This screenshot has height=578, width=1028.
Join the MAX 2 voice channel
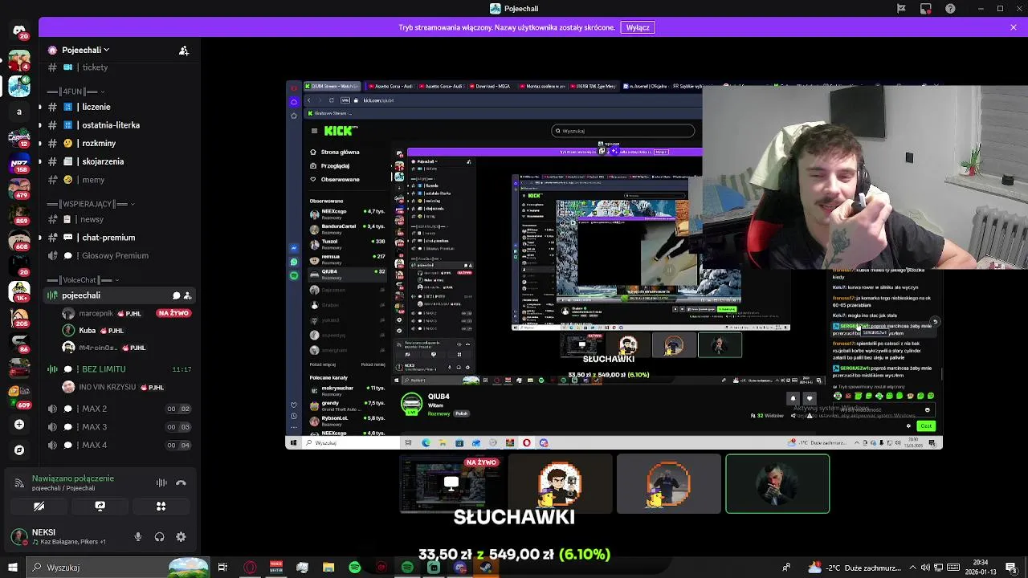pyautogui.click(x=119, y=409)
